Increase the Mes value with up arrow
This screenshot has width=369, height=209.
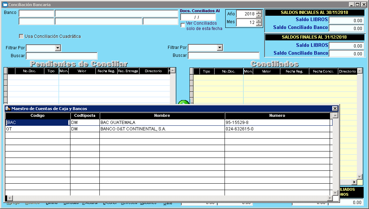tap(259, 20)
